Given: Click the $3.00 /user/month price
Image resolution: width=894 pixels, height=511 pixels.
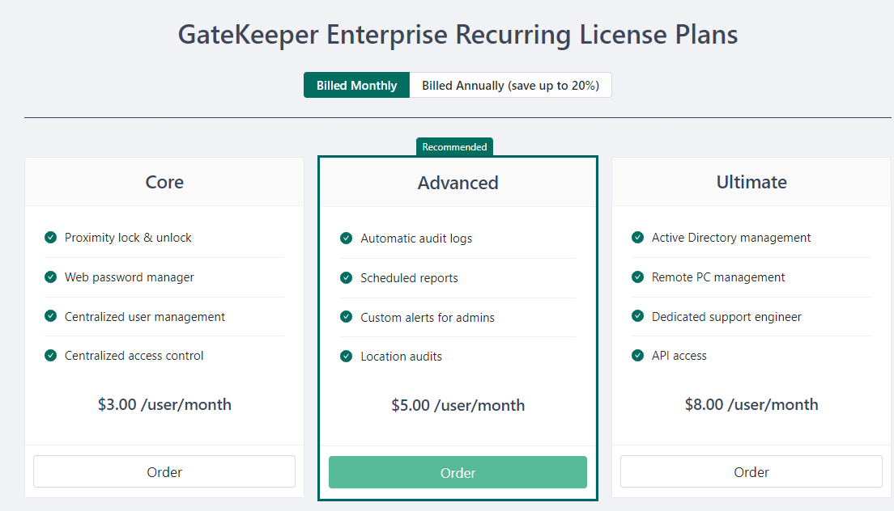Looking at the screenshot, I should pyautogui.click(x=164, y=404).
